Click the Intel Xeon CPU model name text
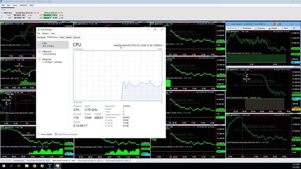This screenshot has width=301, height=169. (138, 46)
